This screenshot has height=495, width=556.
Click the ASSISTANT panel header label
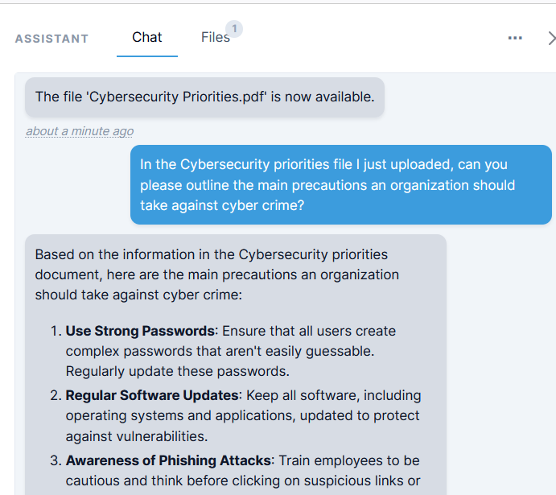click(x=51, y=39)
